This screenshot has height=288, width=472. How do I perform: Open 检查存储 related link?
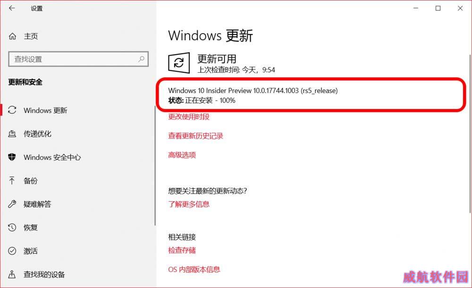pyautogui.click(x=182, y=250)
